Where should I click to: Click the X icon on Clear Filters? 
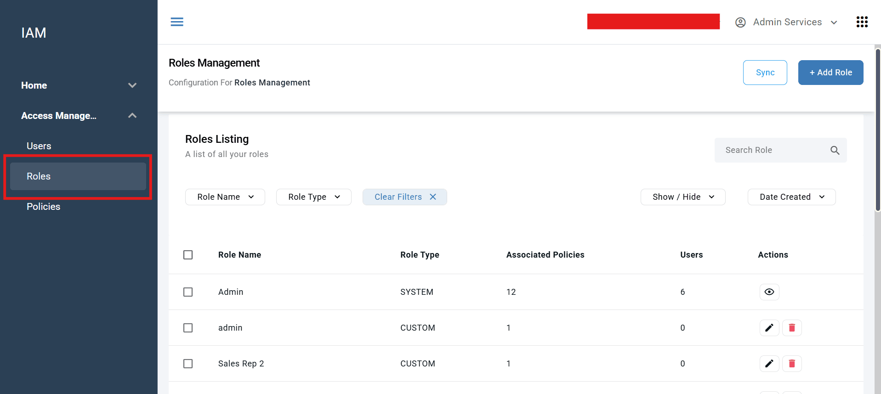433,197
